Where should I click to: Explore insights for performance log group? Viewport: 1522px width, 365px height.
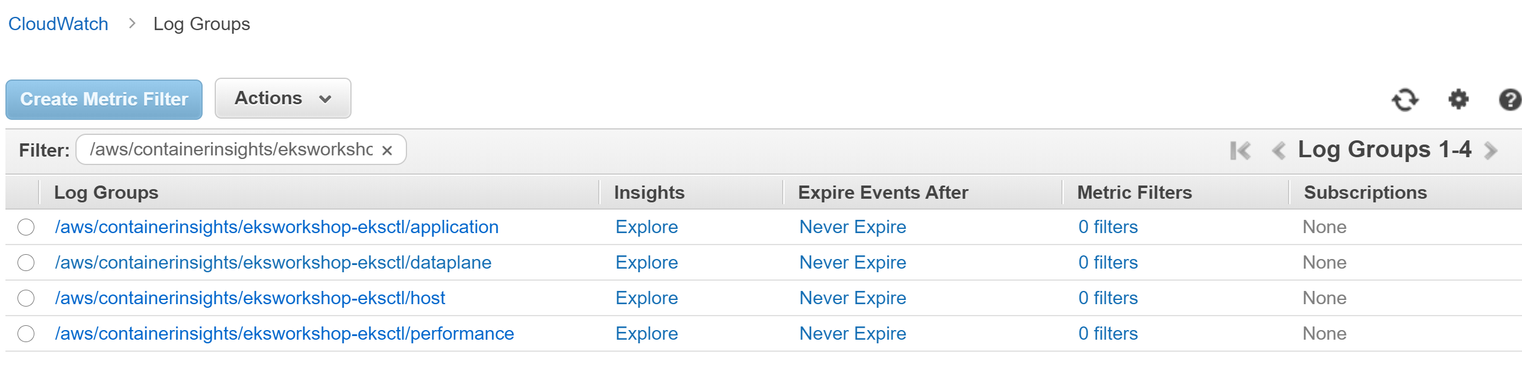click(646, 334)
